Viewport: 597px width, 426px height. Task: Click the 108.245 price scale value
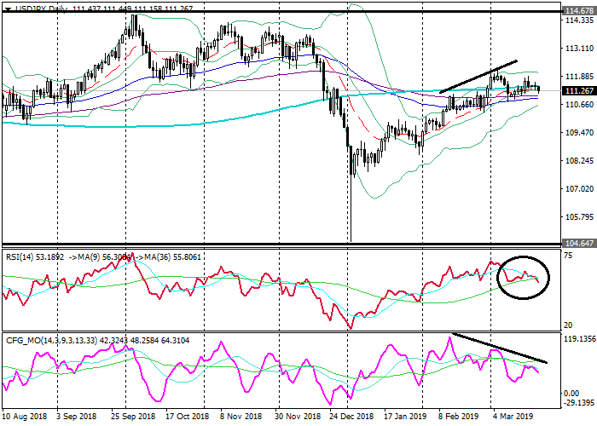579,161
